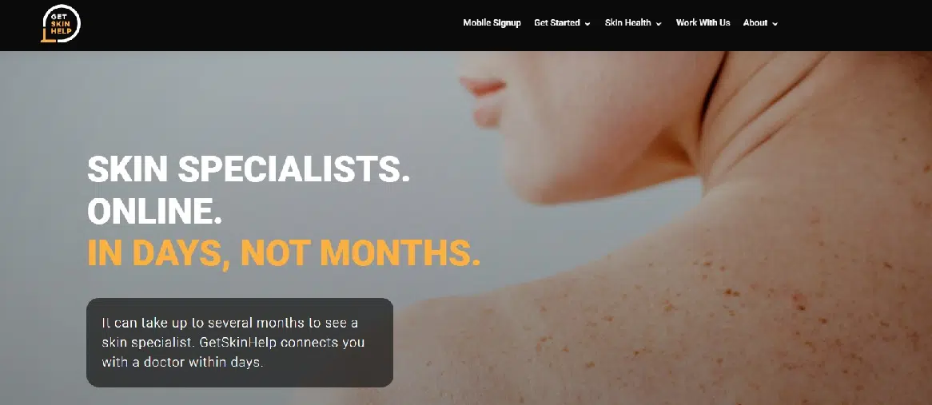Expand the About dropdown chevron
Viewport: 932px width, 405px height.
775,24
